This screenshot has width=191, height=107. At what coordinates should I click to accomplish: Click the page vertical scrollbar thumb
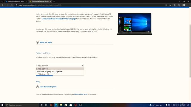190,51
